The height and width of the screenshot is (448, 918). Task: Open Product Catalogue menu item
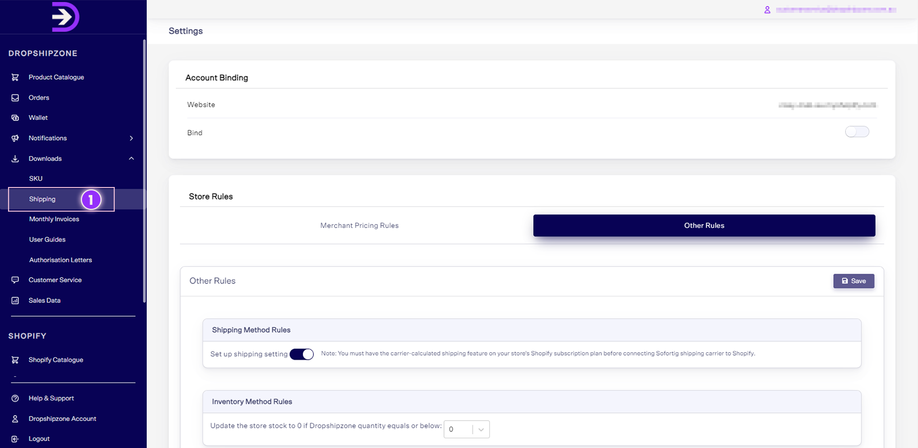coord(56,77)
